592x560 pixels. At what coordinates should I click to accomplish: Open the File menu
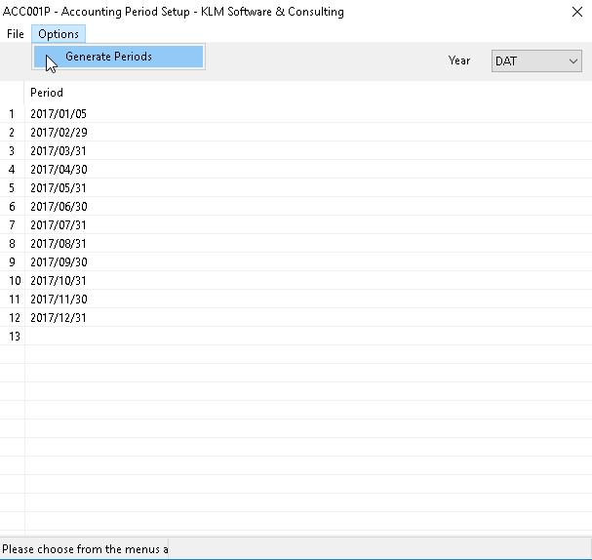(x=16, y=34)
